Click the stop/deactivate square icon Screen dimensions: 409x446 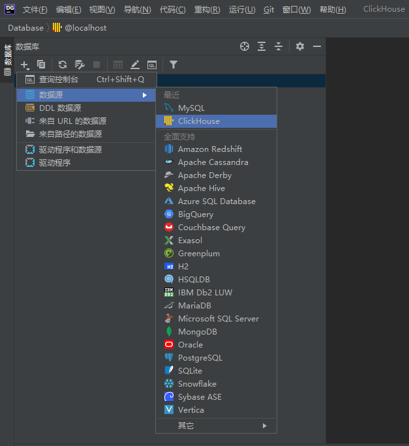click(97, 65)
